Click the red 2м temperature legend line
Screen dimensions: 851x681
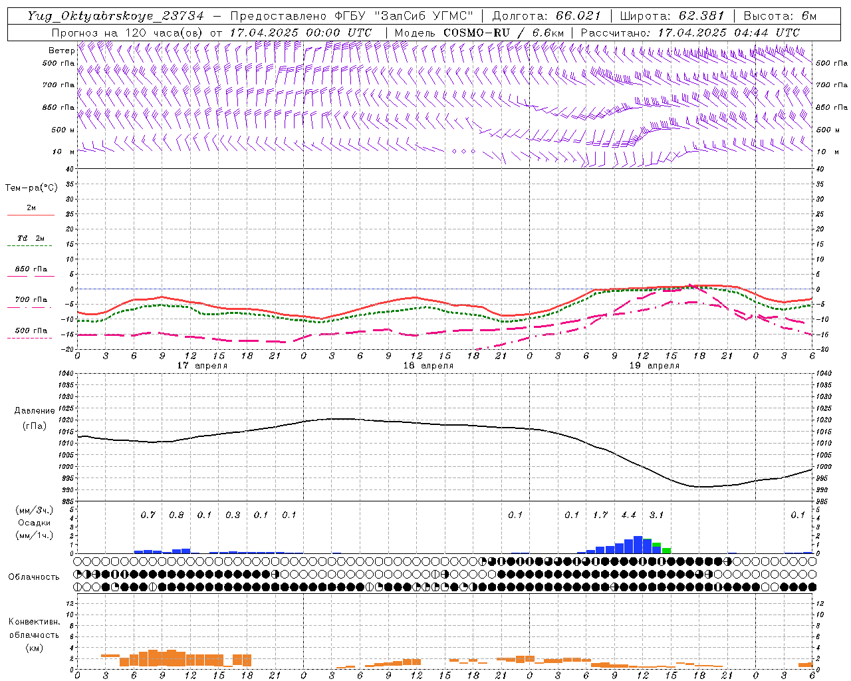point(31,215)
